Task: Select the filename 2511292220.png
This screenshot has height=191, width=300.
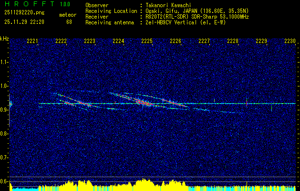Action: coord(24,13)
